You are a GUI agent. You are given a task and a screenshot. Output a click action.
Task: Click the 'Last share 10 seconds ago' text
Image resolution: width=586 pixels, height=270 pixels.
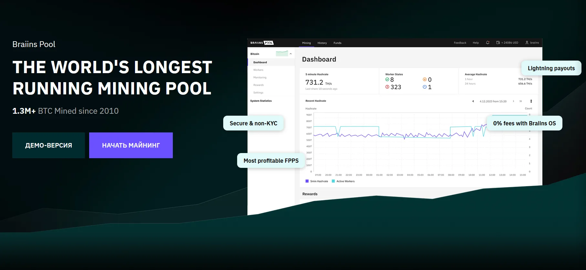coord(321,89)
